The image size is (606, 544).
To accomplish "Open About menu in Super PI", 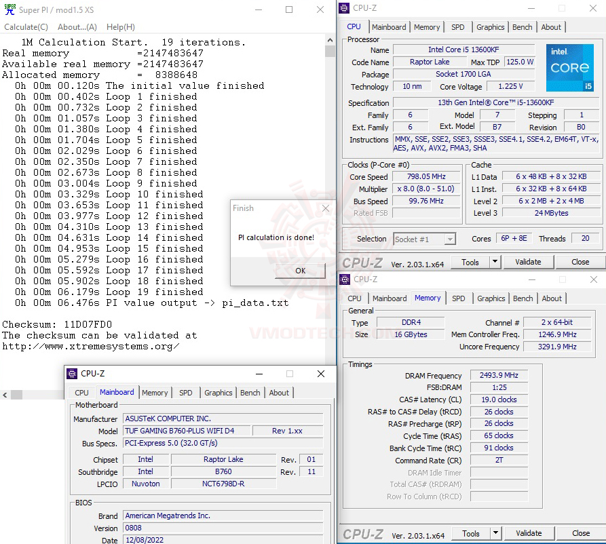I will (x=77, y=27).
